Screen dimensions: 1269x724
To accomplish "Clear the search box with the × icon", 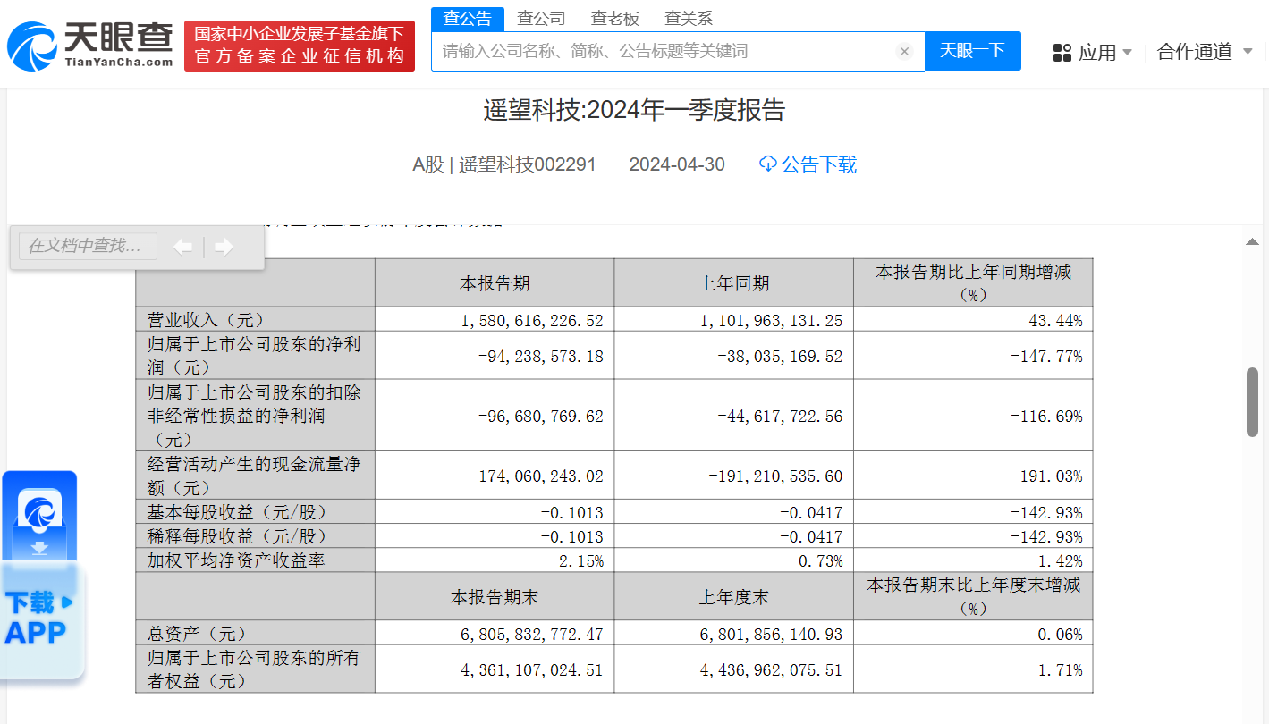I will [904, 51].
